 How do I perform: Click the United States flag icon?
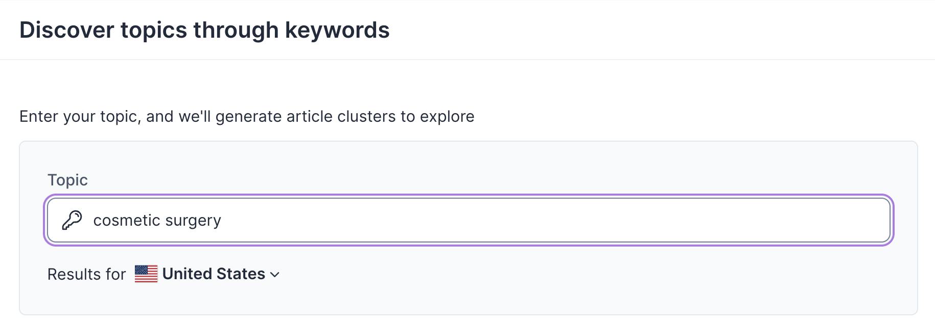pyautogui.click(x=146, y=274)
